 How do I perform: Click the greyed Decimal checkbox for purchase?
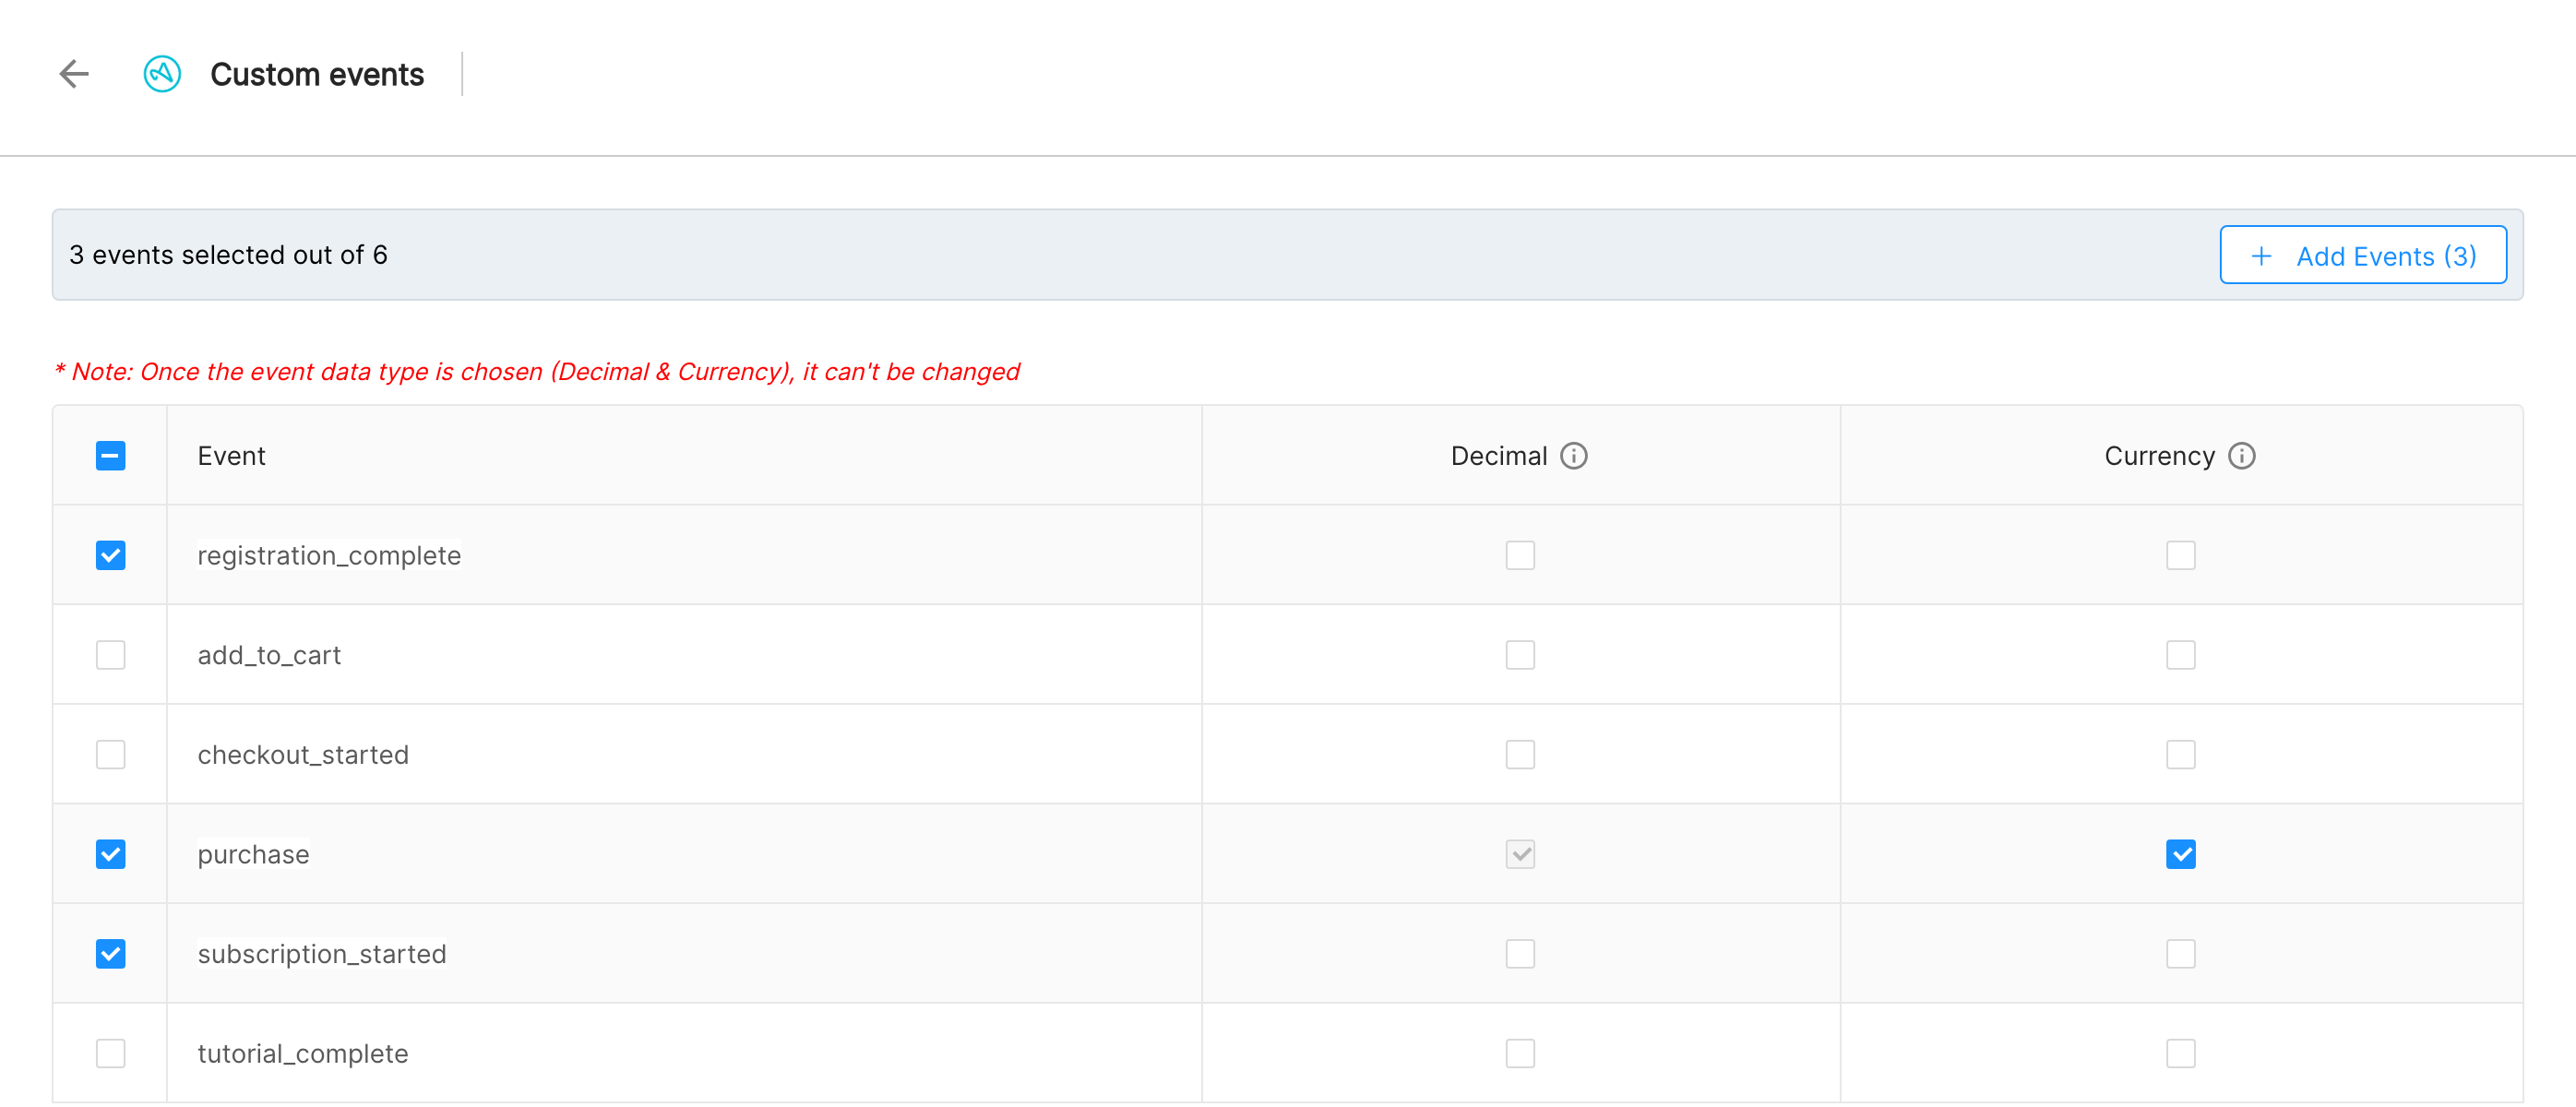point(1520,854)
